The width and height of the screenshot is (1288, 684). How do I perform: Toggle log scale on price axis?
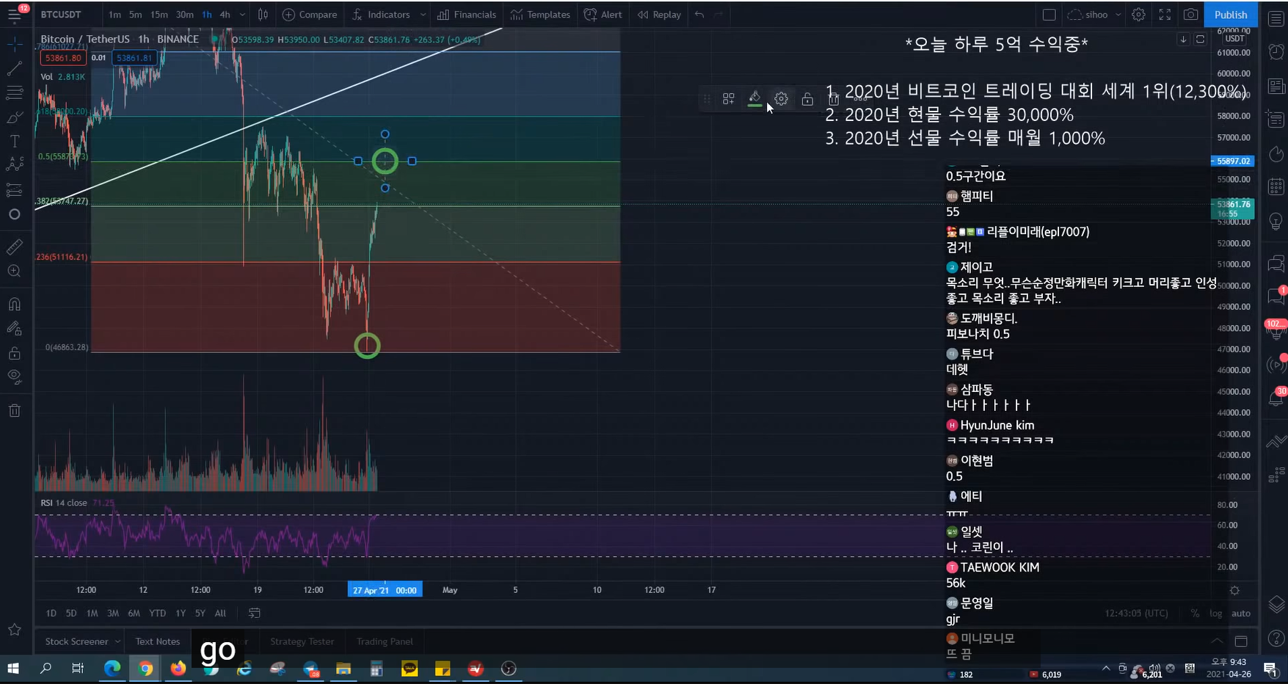coord(1216,614)
